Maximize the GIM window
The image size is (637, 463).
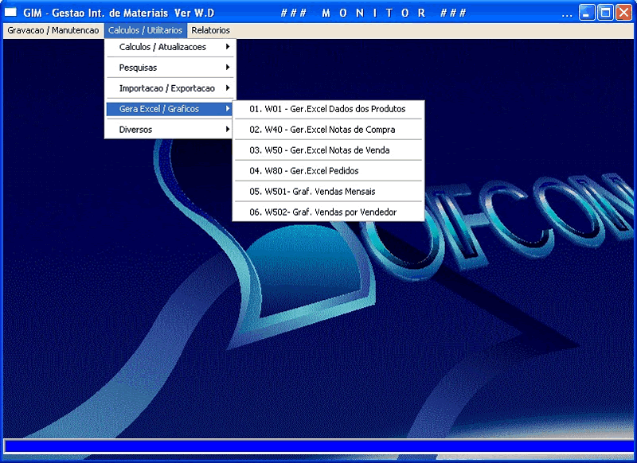pos(605,13)
